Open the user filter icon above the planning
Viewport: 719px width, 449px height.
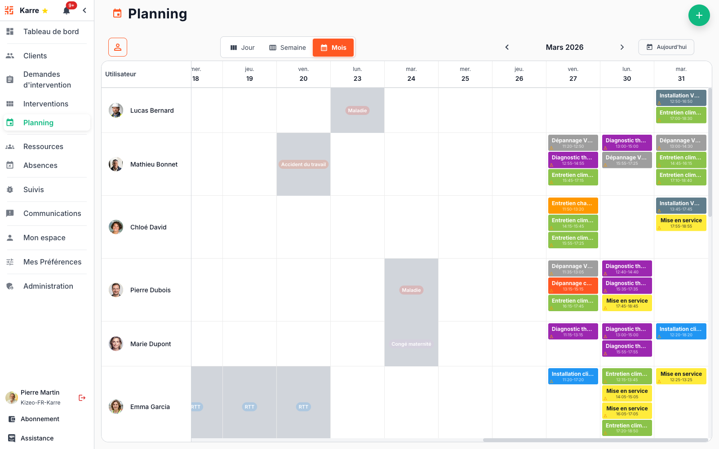click(117, 47)
